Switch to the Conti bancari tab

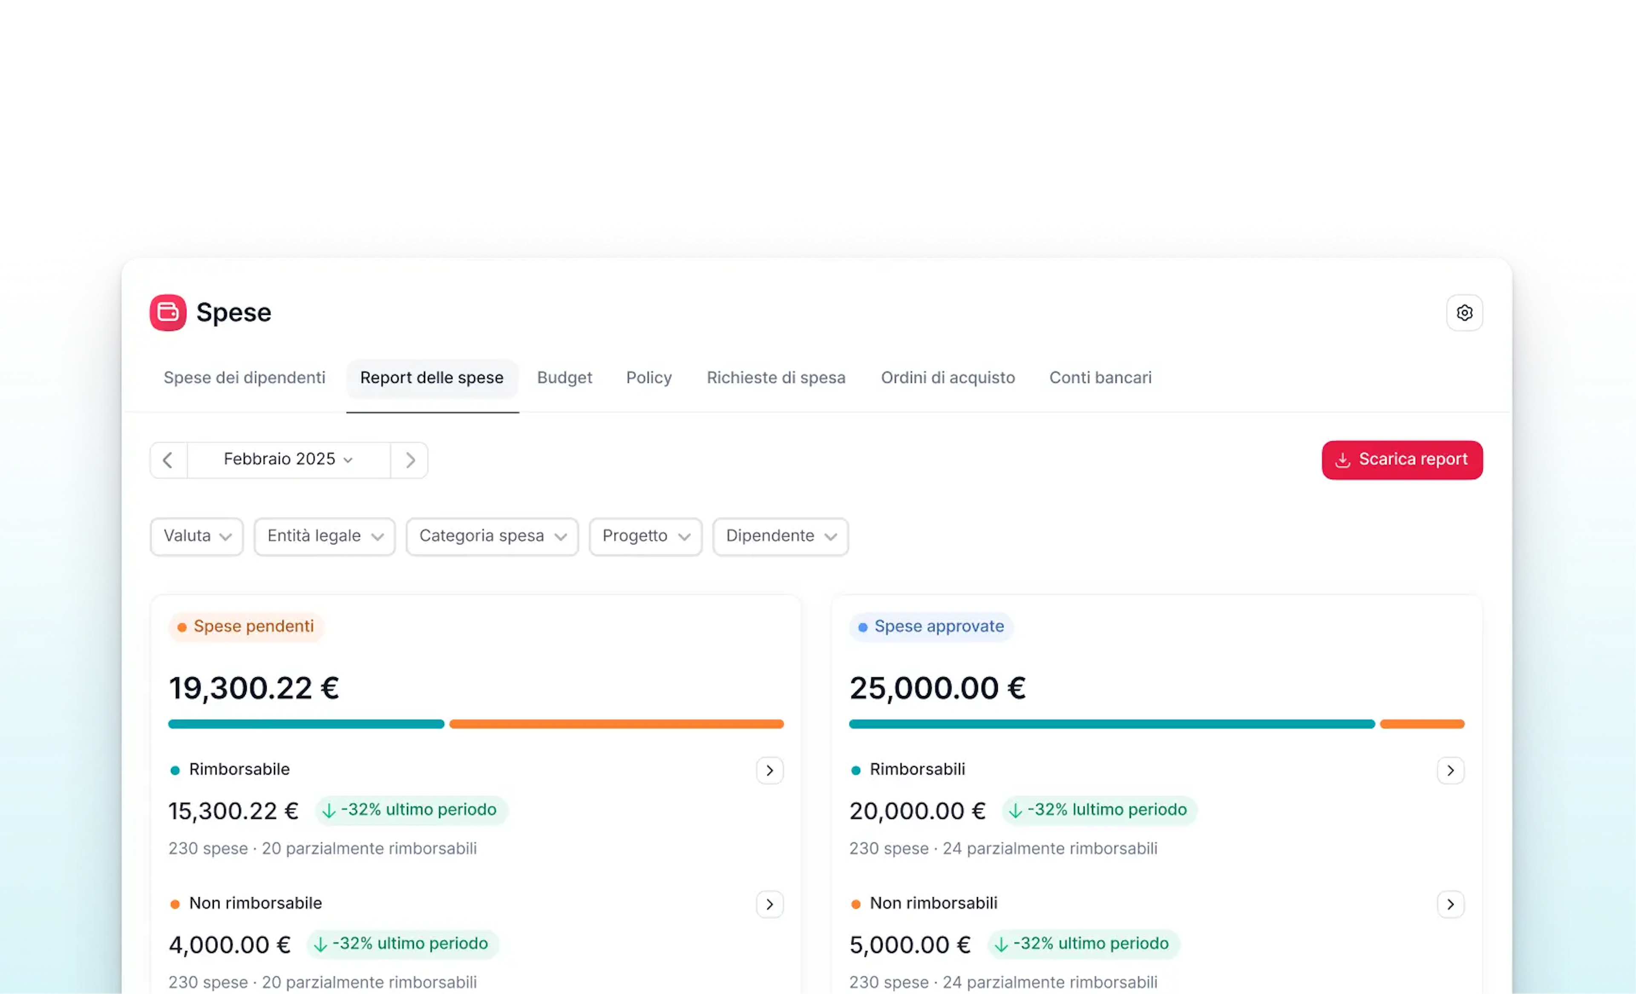tap(1100, 377)
